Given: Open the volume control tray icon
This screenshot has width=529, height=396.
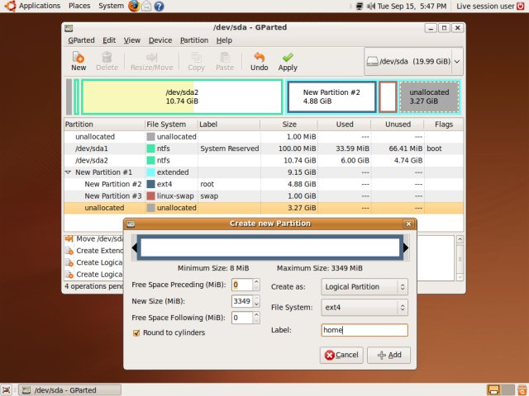Looking at the screenshot, I should [371, 6].
